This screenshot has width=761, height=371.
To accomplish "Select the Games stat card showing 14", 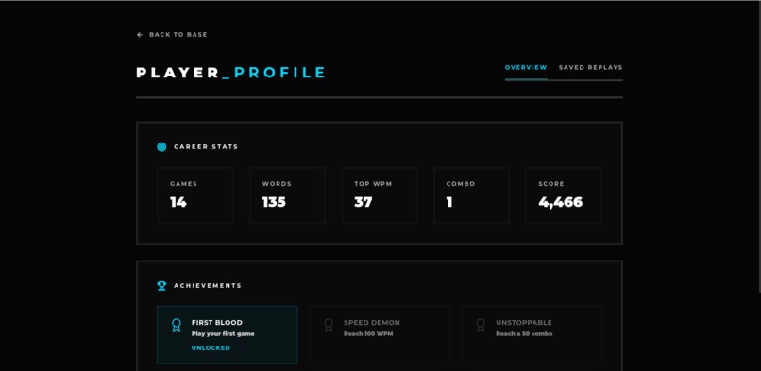I will point(195,195).
